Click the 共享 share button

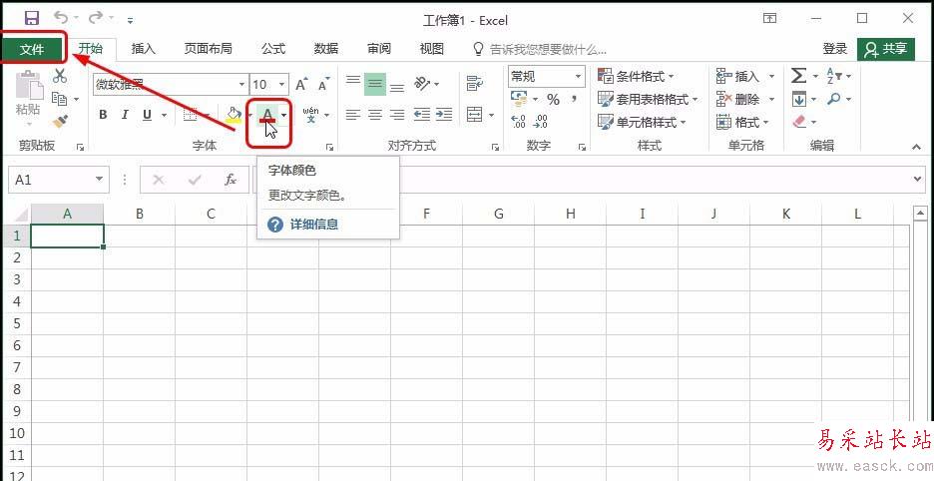tap(886, 49)
